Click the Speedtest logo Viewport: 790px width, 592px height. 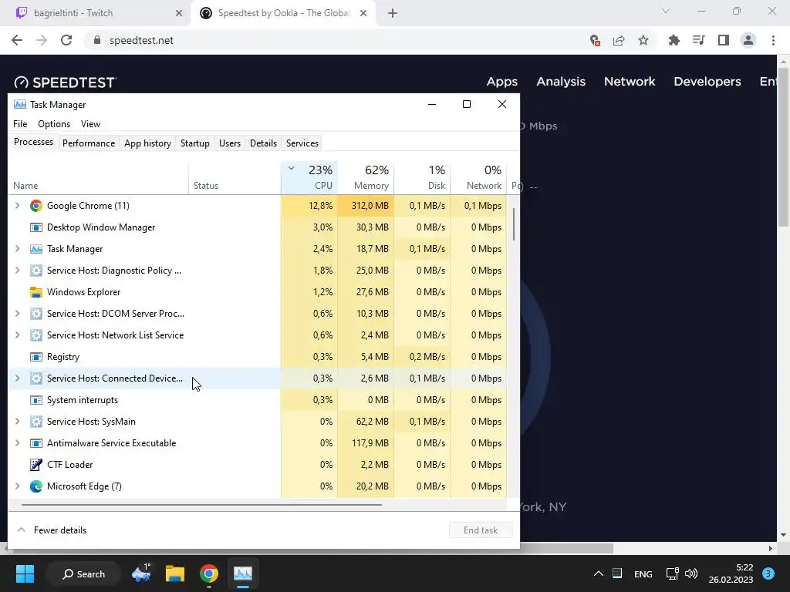click(65, 82)
